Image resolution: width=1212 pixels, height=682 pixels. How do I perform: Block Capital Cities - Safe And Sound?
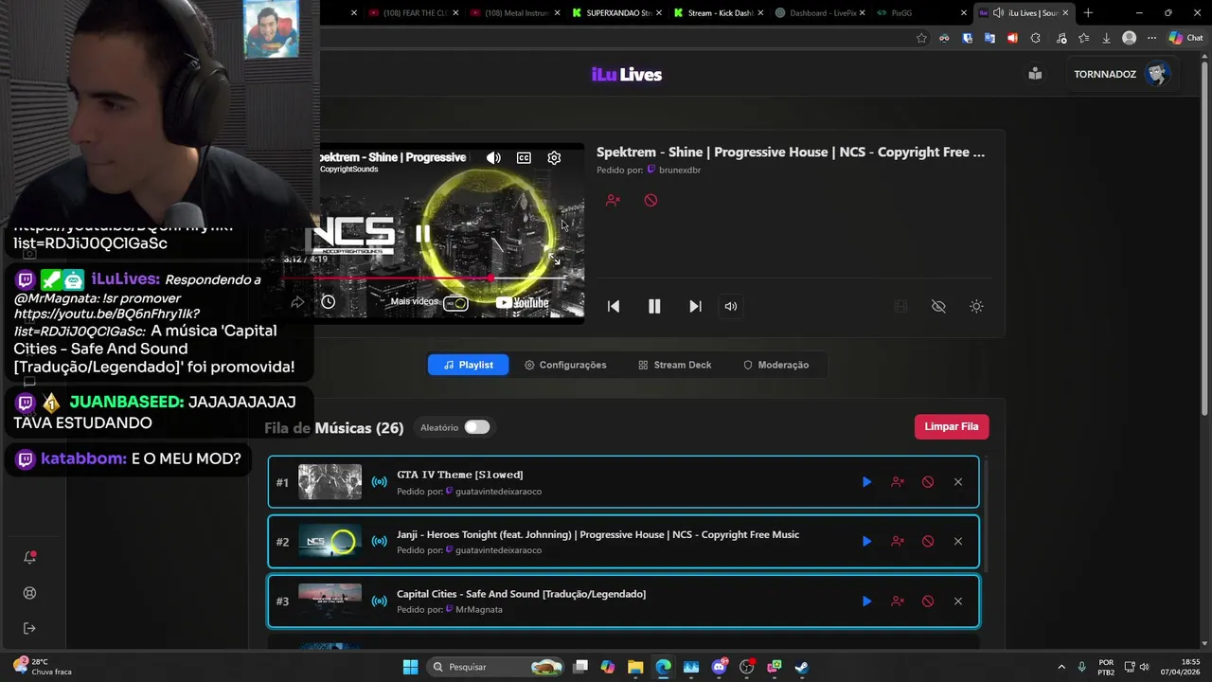coord(928,601)
